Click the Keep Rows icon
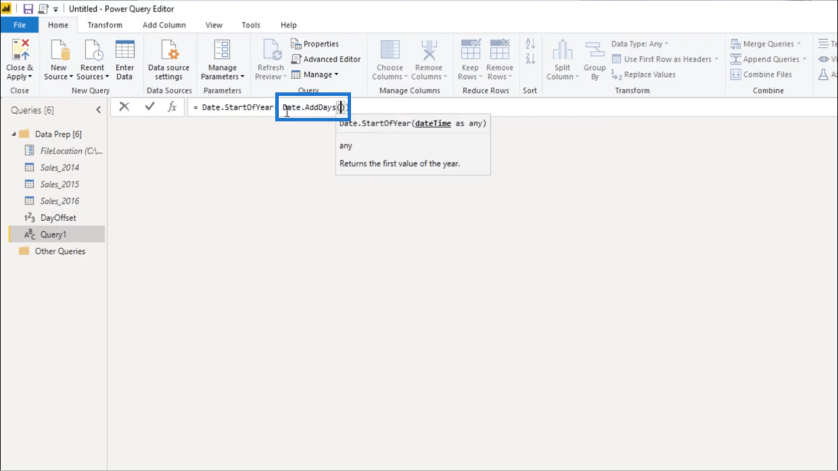The height and width of the screenshot is (471, 838). [x=470, y=50]
